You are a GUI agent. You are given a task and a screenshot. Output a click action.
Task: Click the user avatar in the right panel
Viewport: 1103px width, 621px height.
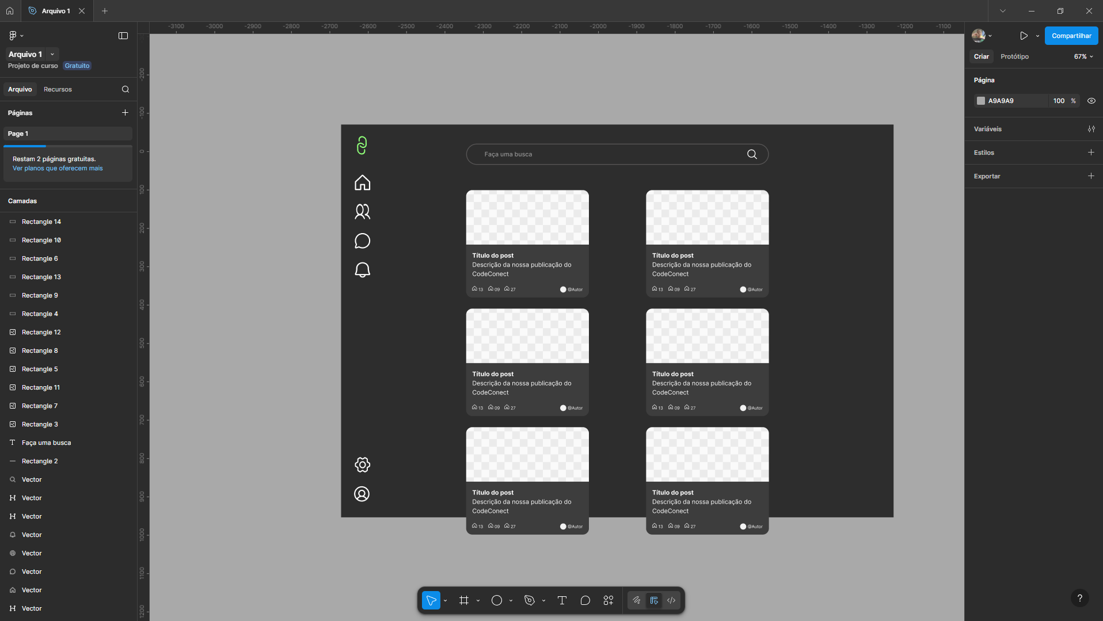(x=978, y=36)
